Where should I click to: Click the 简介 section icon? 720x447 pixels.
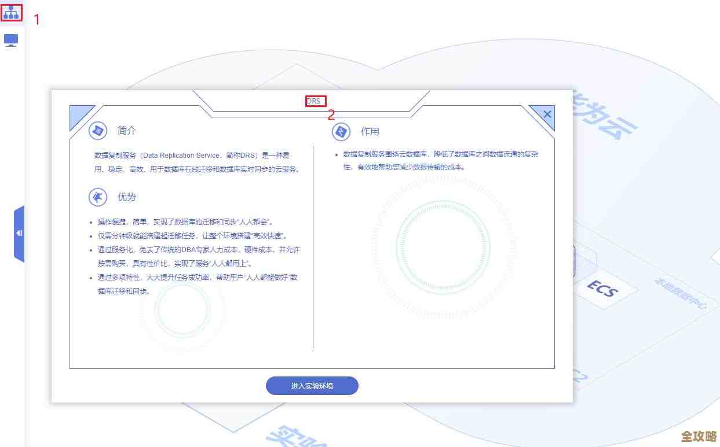(98, 131)
